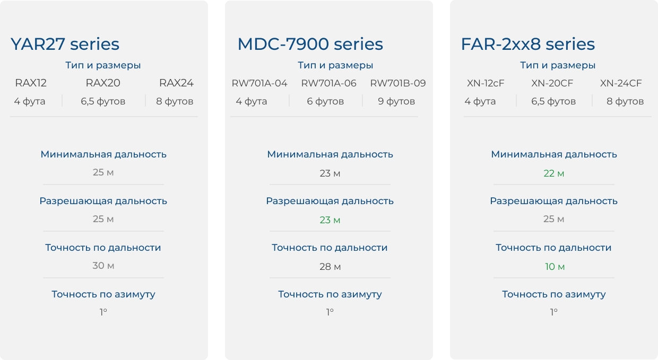Click 'Тип и размеры' under YAR27 series
Image resolution: width=658 pixels, height=360 pixels.
click(103, 65)
